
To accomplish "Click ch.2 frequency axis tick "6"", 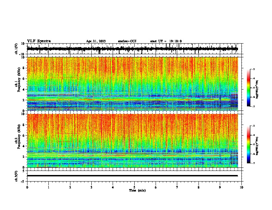I will click(x=24, y=136).
